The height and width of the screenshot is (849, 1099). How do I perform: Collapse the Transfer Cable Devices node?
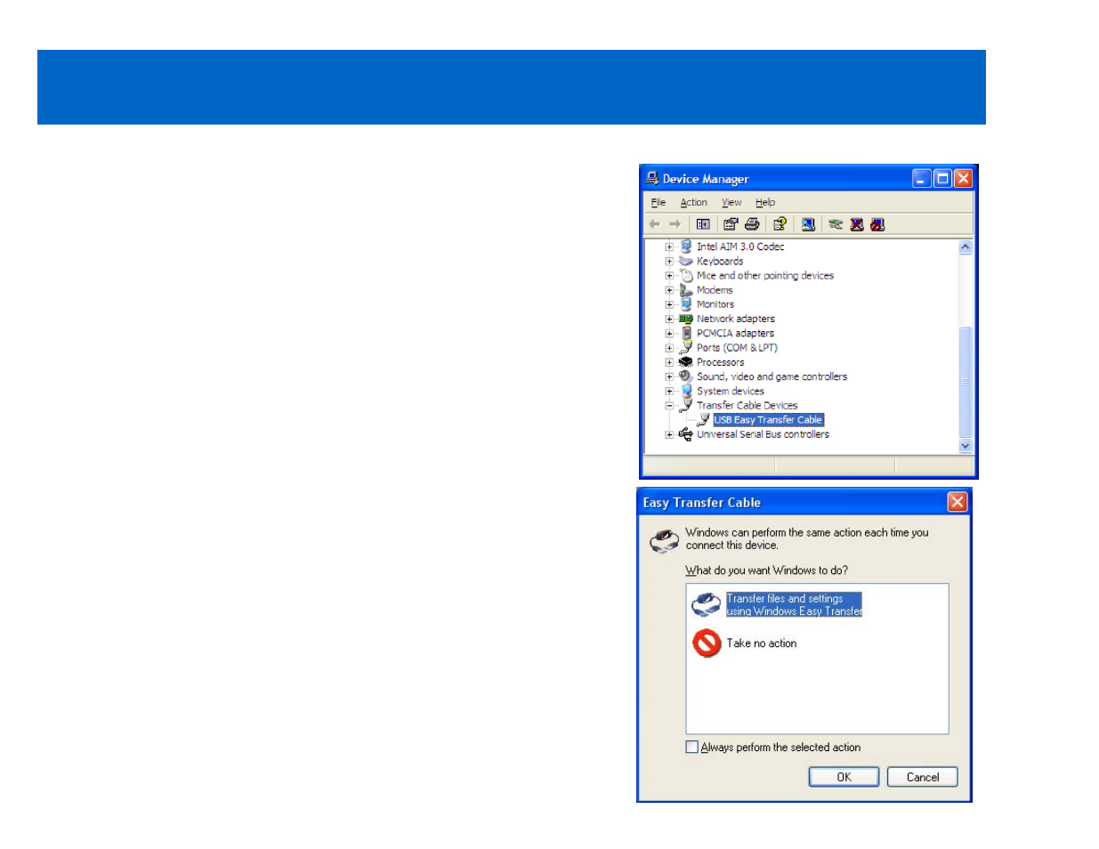pyautogui.click(x=669, y=405)
